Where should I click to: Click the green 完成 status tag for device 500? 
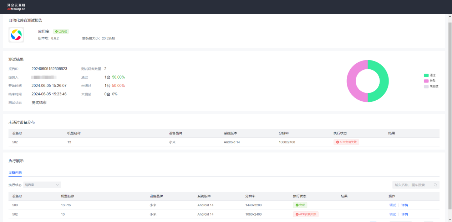[300, 205]
